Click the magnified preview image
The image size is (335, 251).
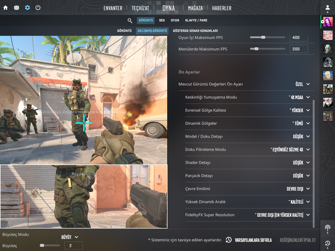[84, 196]
